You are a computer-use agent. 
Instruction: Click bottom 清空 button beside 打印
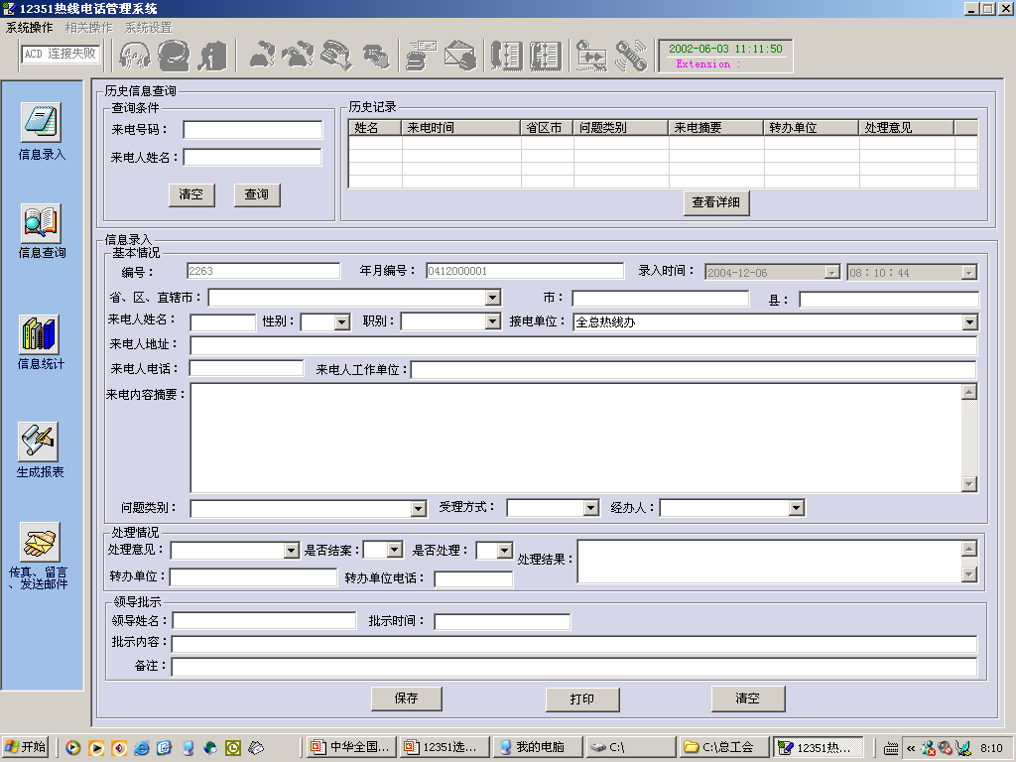click(x=748, y=698)
